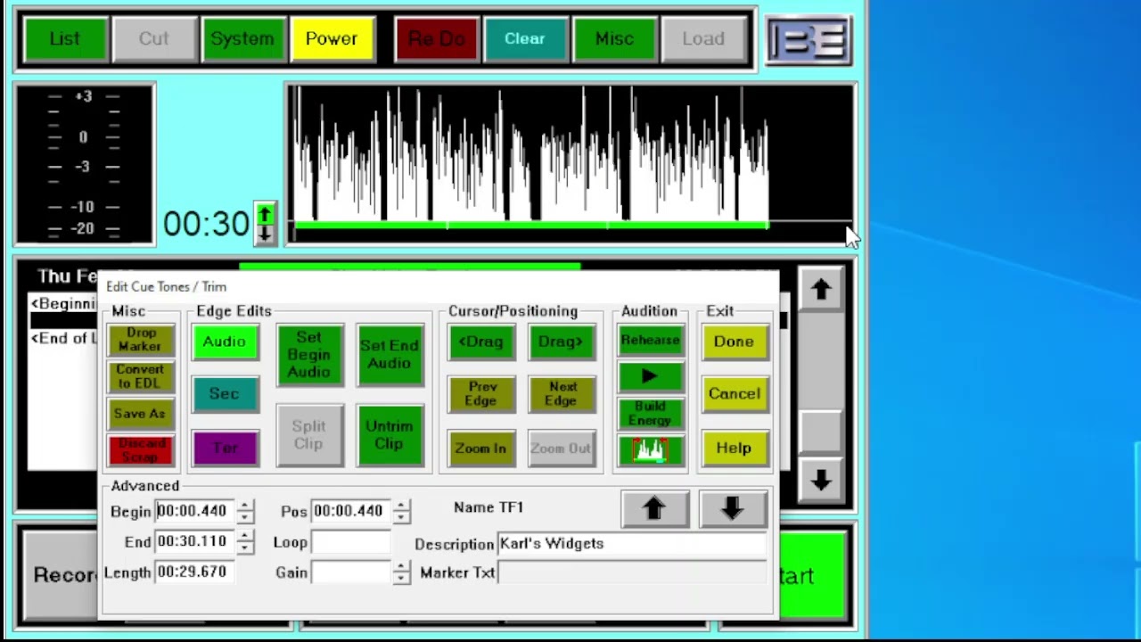Click the BE logo icon

tap(809, 40)
